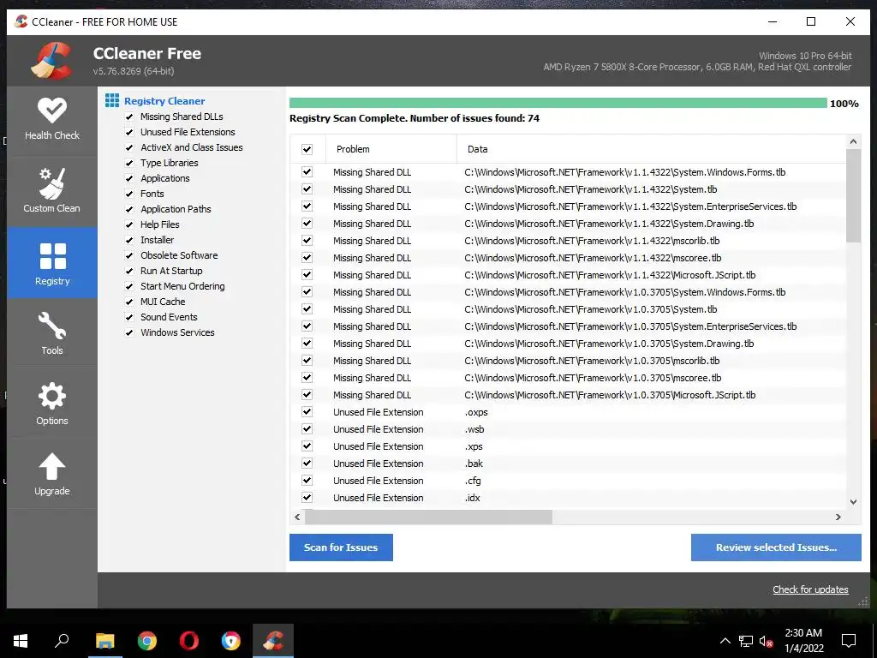Open the Windows Start menu
Image resolution: width=877 pixels, height=658 pixels.
click(21, 641)
